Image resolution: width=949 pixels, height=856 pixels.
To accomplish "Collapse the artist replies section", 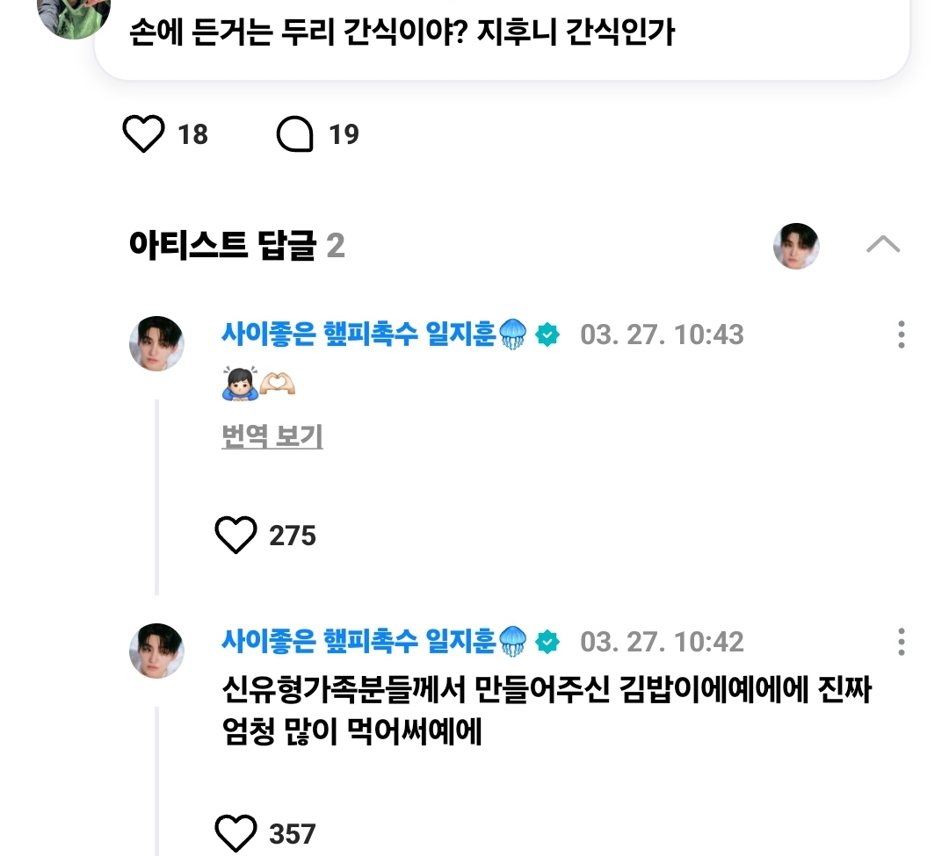I will point(882,245).
